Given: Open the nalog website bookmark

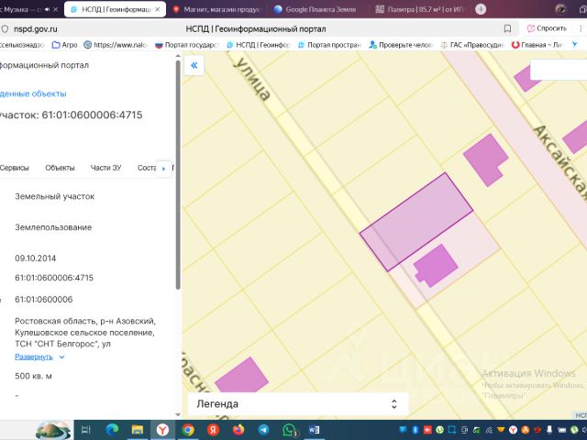Looking at the screenshot, I should (116, 45).
